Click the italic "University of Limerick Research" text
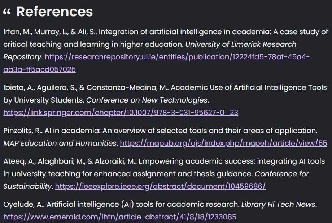This screenshot has height=223, width=332. pos(241,44)
